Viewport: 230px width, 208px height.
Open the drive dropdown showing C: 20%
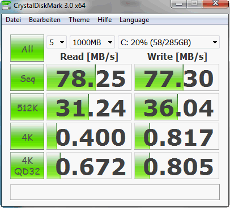click(x=169, y=42)
